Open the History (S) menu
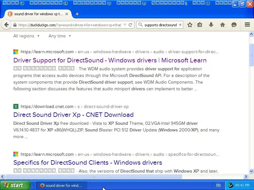Screen dimensions: 254x190 click(x=131, y=3)
